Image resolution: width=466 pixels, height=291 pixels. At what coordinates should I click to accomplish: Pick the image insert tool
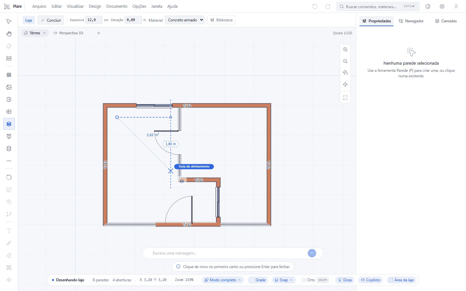pos(9,87)
